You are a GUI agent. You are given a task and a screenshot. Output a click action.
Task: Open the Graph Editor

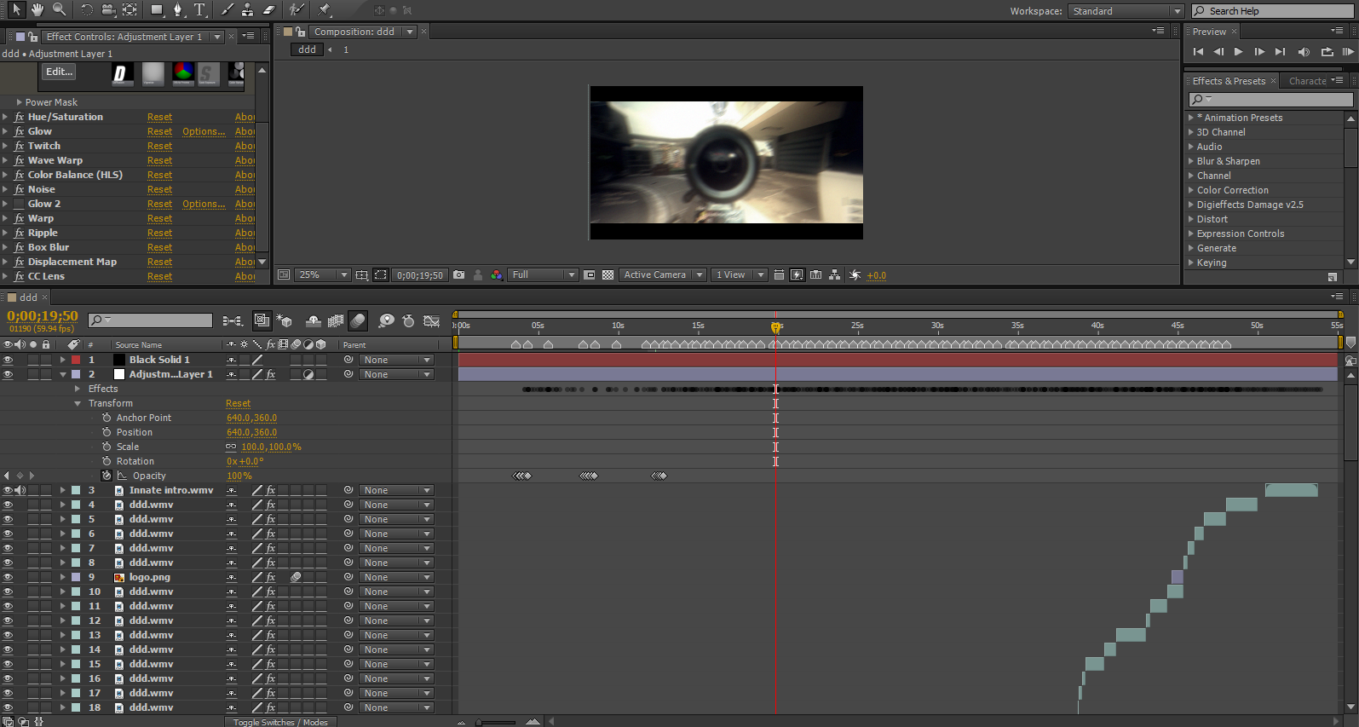[432, 321]
